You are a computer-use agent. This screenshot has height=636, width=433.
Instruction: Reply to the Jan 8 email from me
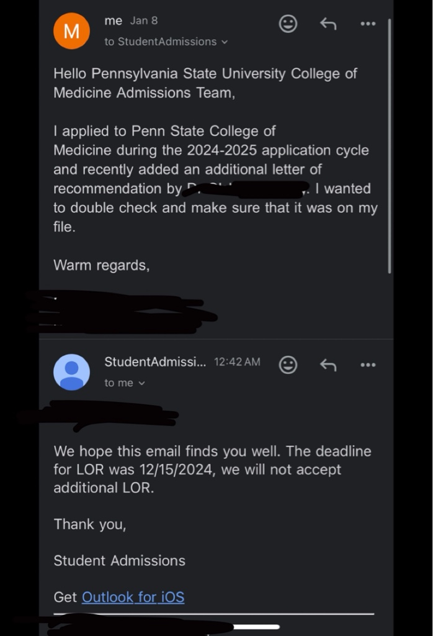[328, 24]
